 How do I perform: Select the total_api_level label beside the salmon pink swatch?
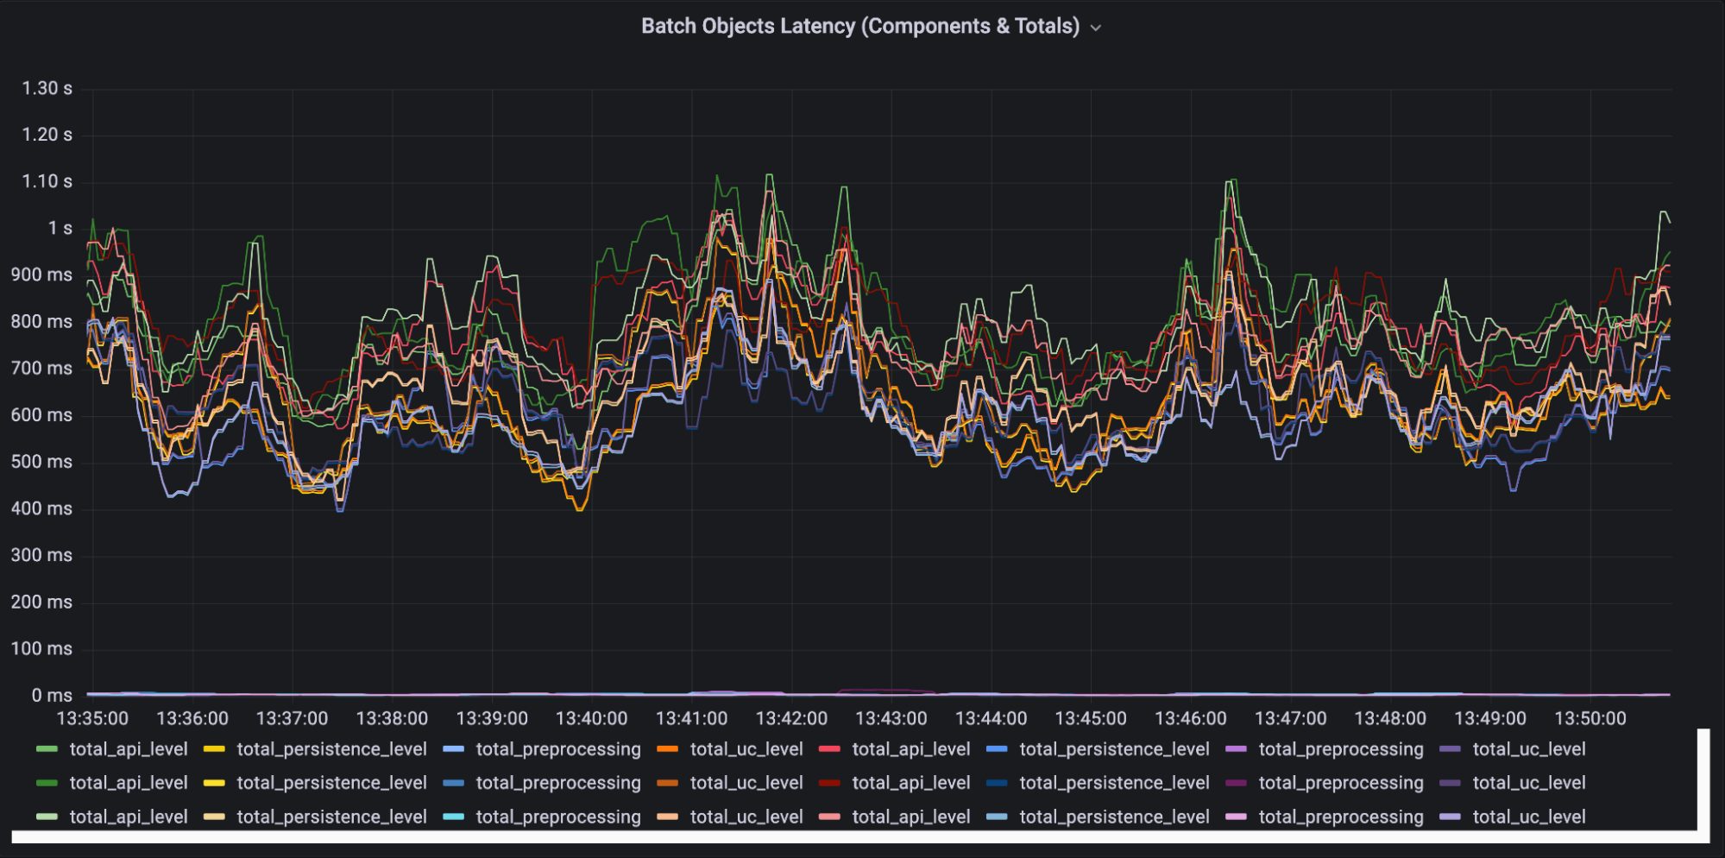click(910, 817)
